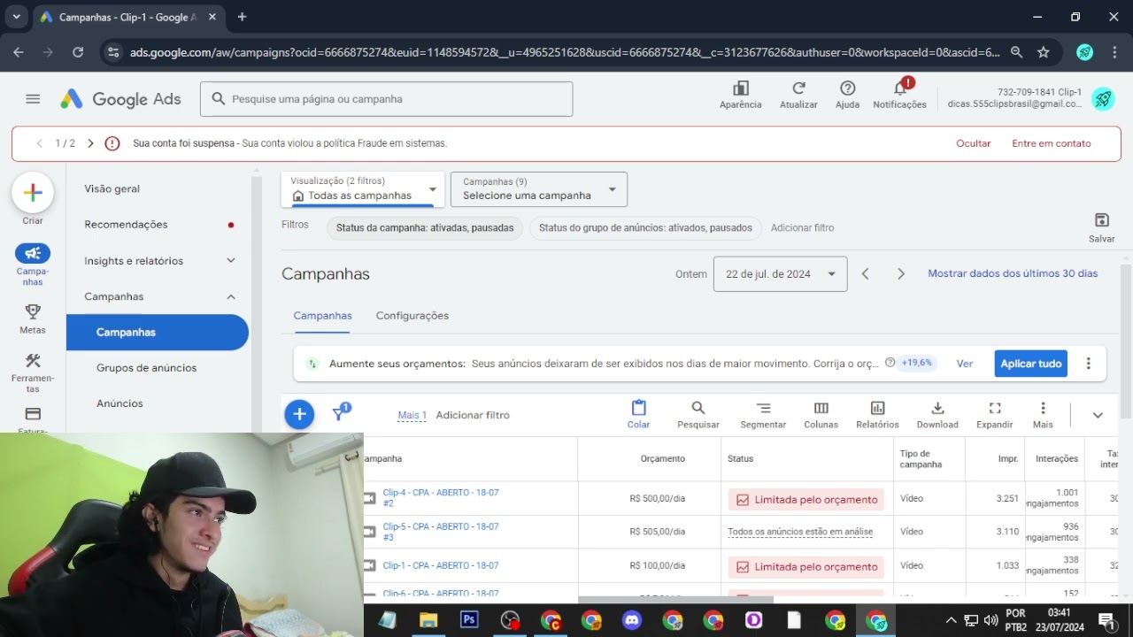Screen dimensions: 1133x637
Task: Open campaign Clip-1 - CPA - ABERTO - 18-07
Action: (441, 565)
